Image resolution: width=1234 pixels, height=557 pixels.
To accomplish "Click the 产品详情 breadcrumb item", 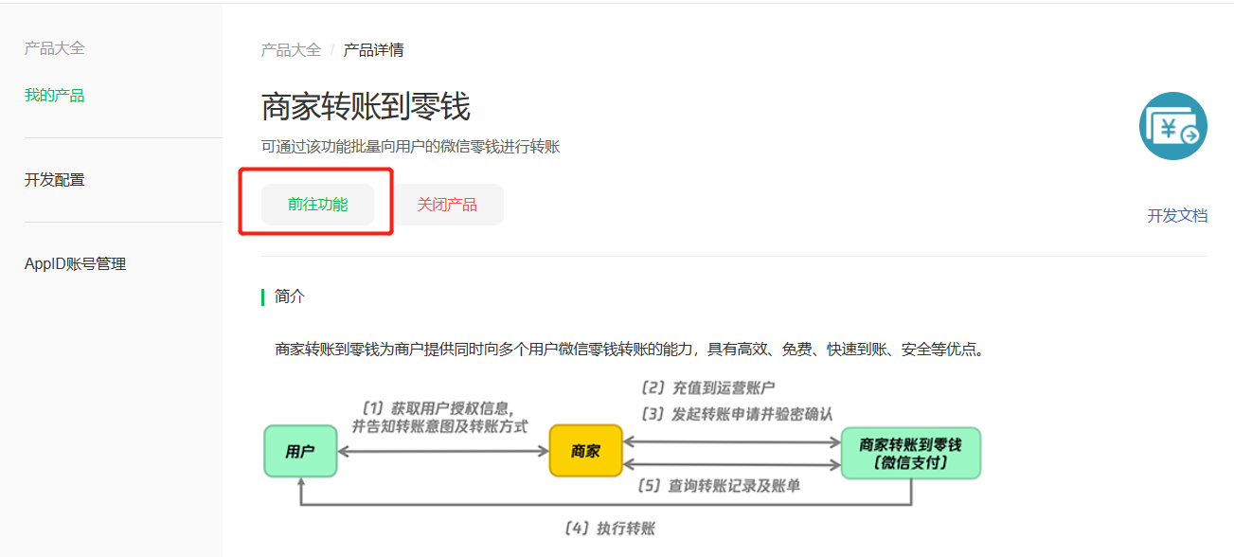I will point(374,50).
